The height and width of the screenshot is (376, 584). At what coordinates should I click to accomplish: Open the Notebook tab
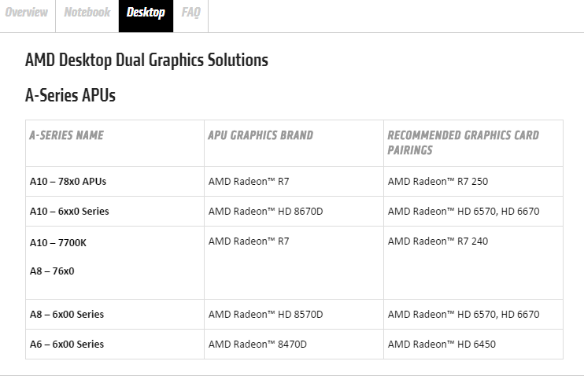87,13
